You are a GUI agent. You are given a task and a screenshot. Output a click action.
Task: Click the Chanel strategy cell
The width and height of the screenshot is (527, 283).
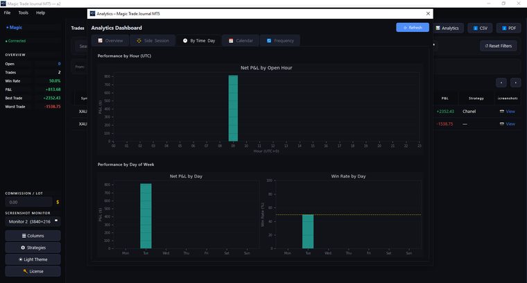[469, 112]
